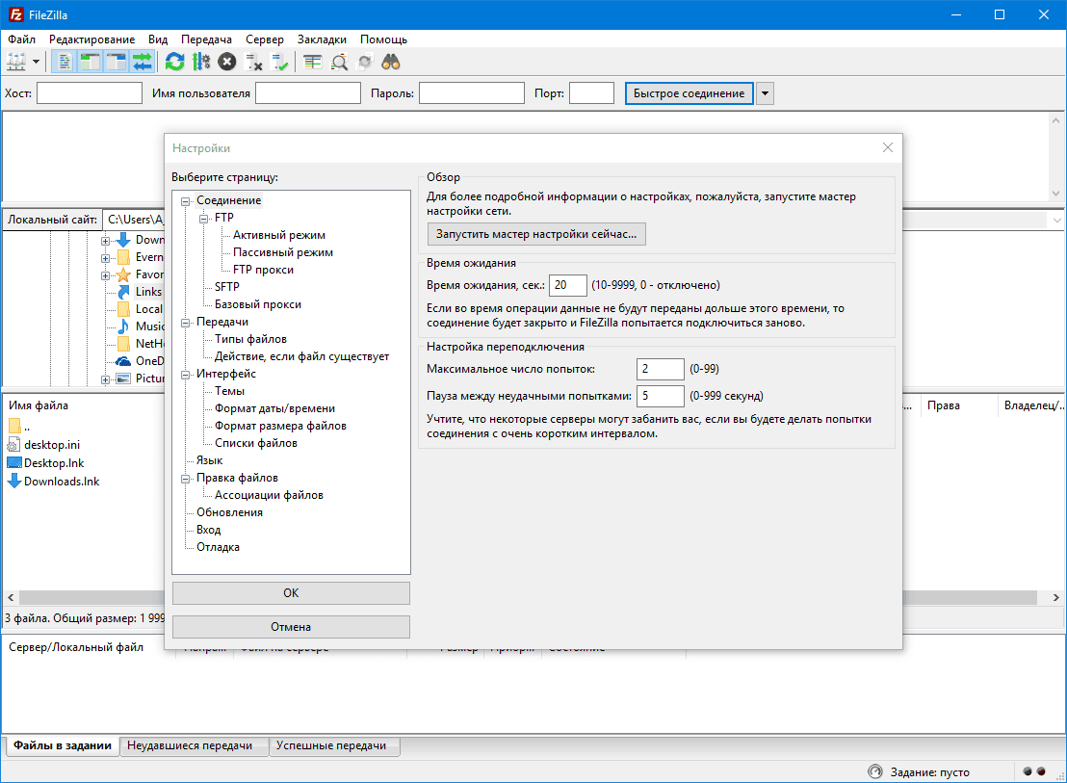Click the process queue toggle icon

[x=200, y=62]
